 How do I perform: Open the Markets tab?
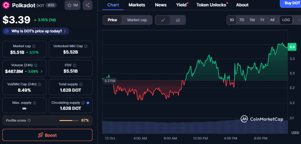137,5
